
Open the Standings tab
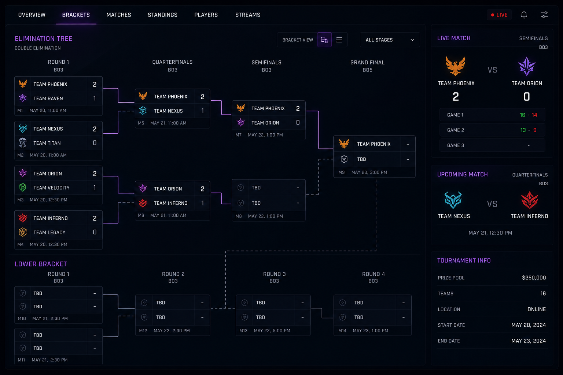[162, 15]
